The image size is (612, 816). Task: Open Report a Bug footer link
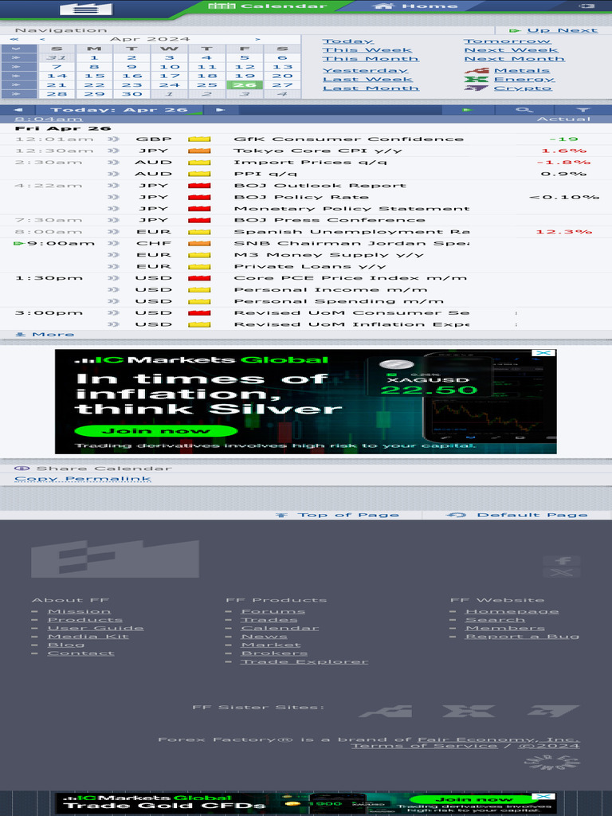[x=522, y=637]
